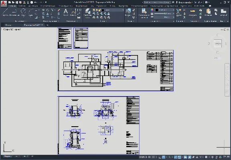Click the Paste (Вставить) clipboard button
The image size is (231, 160).
(x=208, y=12)
